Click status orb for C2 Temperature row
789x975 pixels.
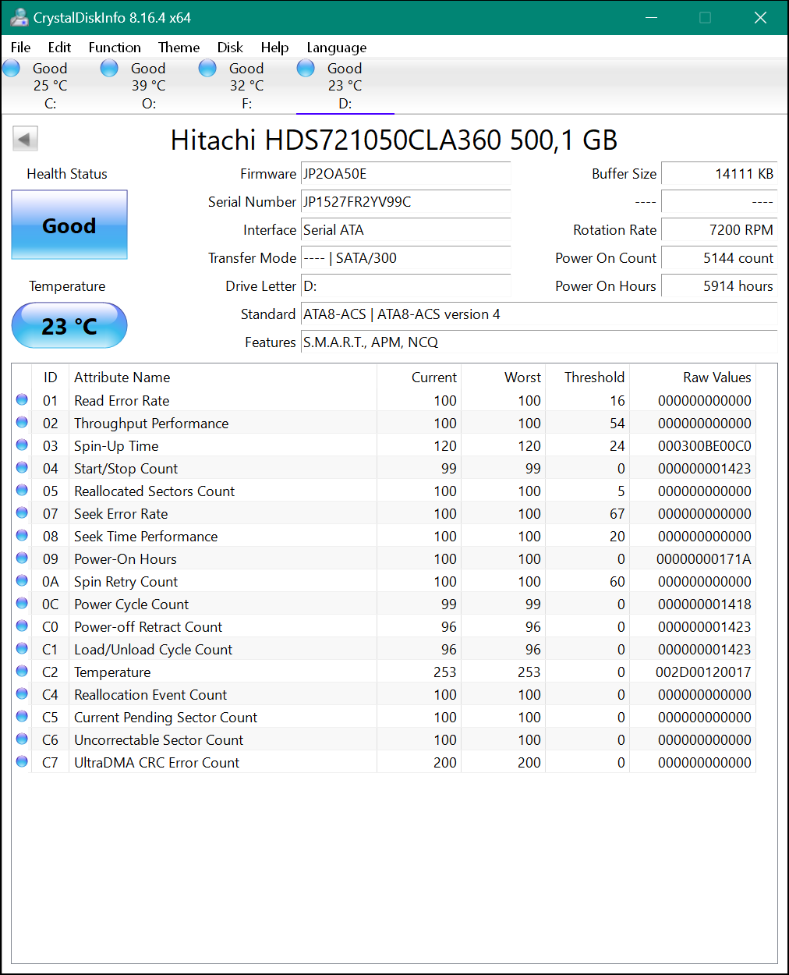click(x=22, y=672)
